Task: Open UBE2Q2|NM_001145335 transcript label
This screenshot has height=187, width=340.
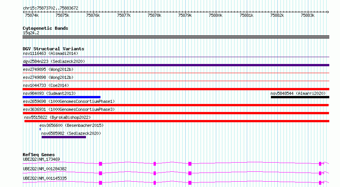Action: click(45, 178)
